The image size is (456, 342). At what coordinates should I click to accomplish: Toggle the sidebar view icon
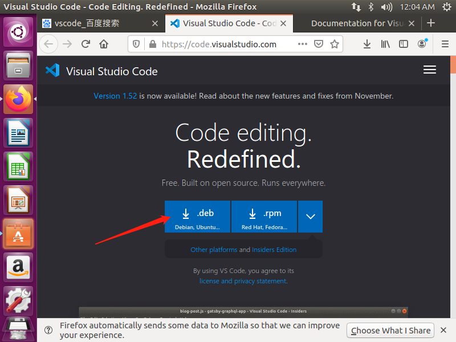pyautogui.click(x=404, y=44)
